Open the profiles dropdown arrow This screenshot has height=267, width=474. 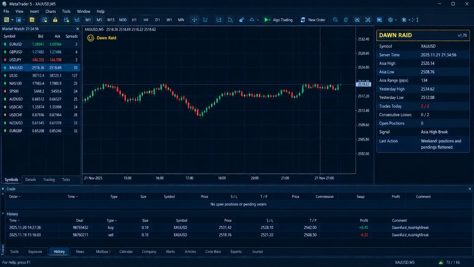24,20
